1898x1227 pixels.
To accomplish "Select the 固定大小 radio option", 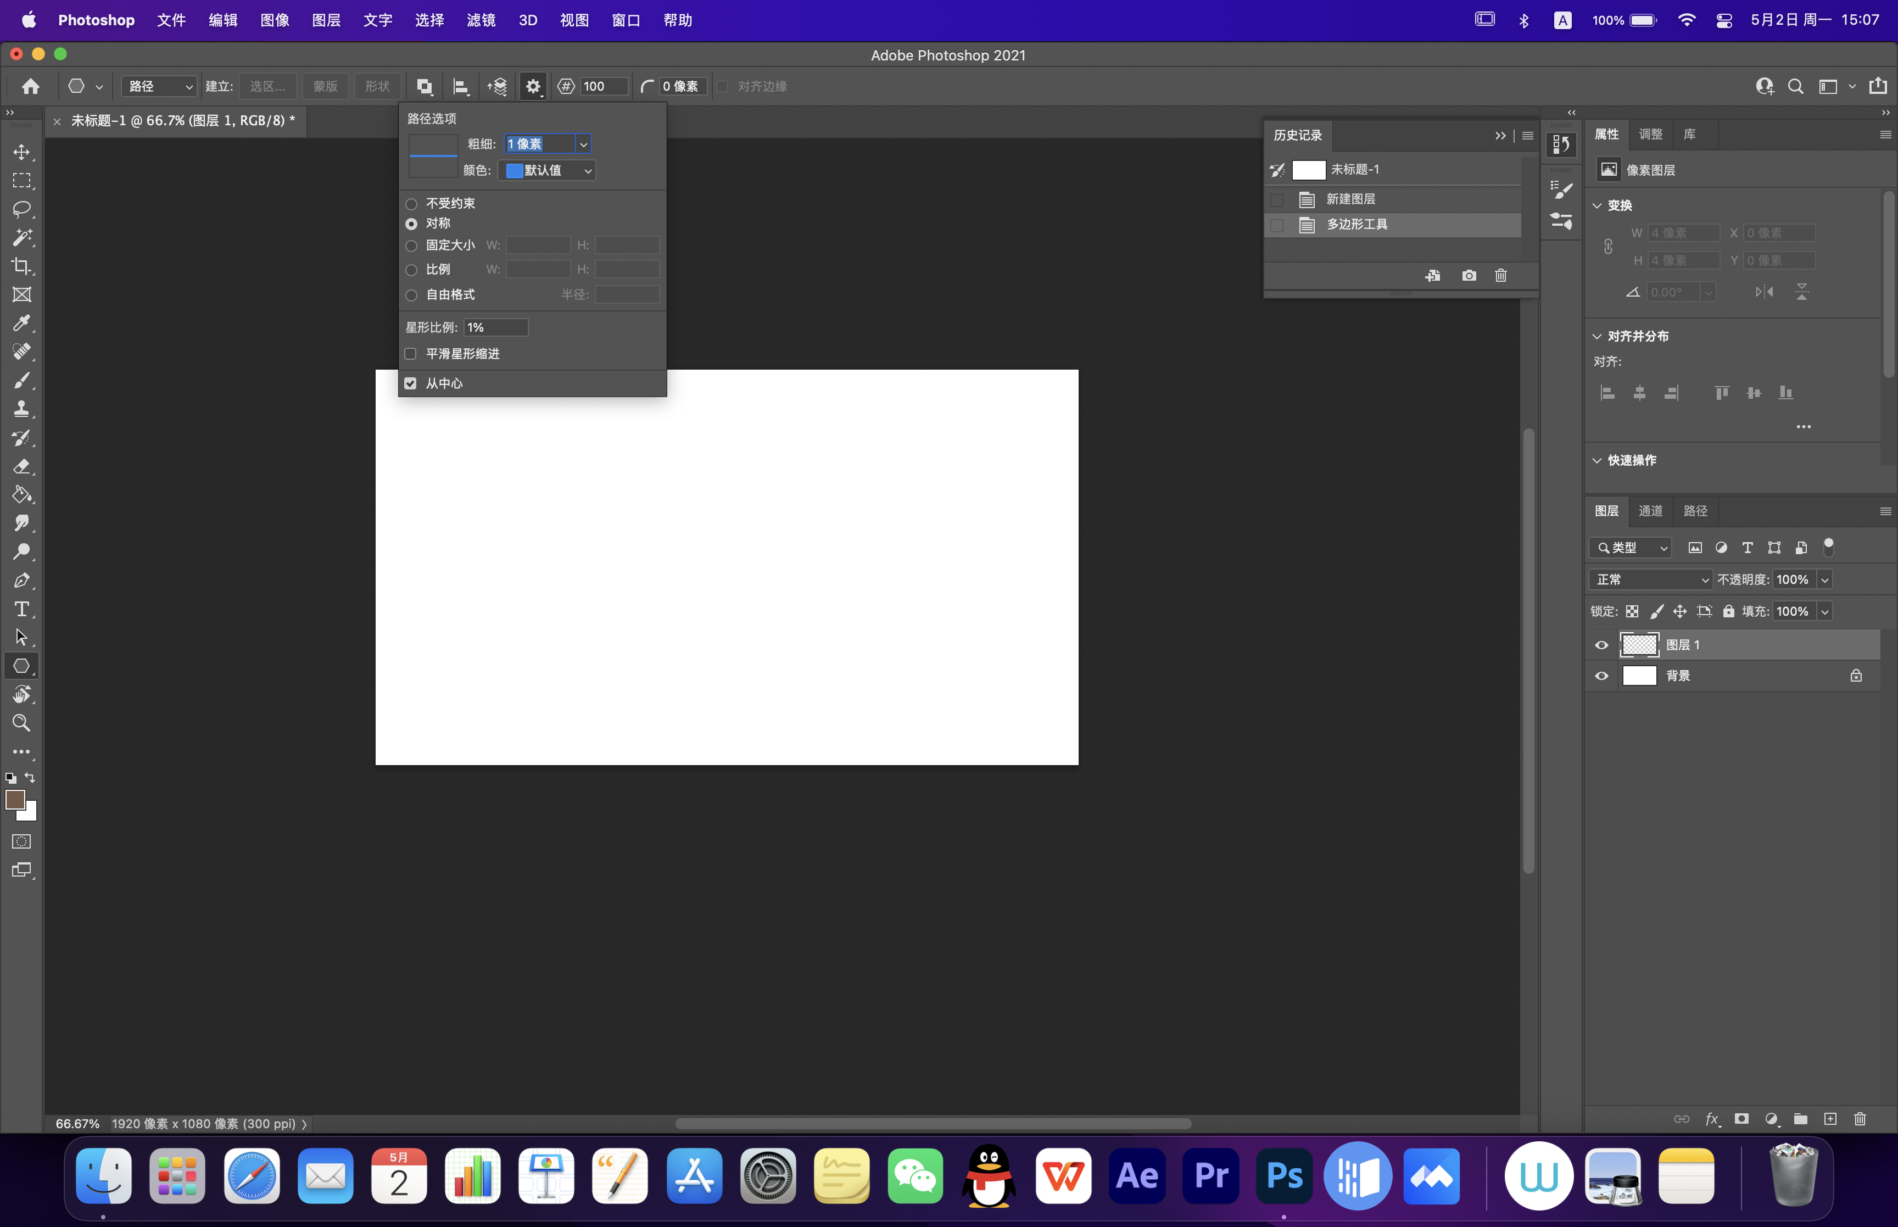I will [411, 246].
